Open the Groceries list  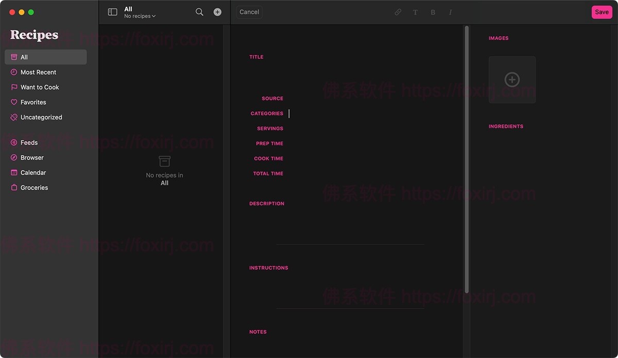[x=34, y=187]
